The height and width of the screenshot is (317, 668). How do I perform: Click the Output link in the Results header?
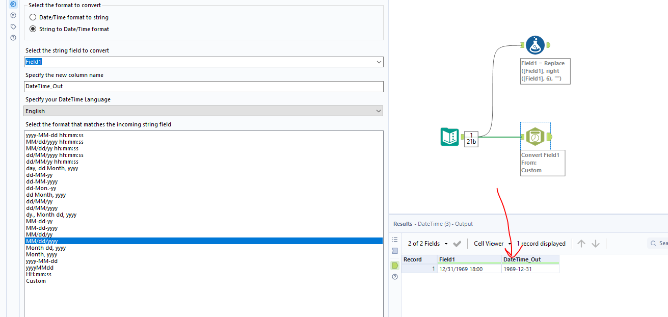point(464,224)
